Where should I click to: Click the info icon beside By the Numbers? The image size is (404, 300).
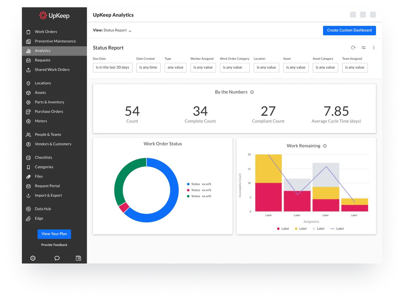click(x=252, y=92)
